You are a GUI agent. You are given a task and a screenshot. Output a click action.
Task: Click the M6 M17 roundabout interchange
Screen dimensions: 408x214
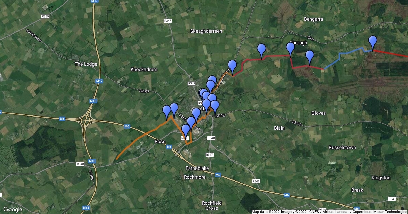85,120
